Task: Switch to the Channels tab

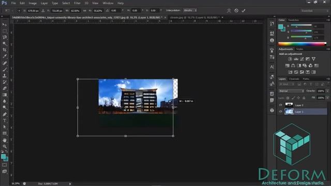Action: [294, 79]
